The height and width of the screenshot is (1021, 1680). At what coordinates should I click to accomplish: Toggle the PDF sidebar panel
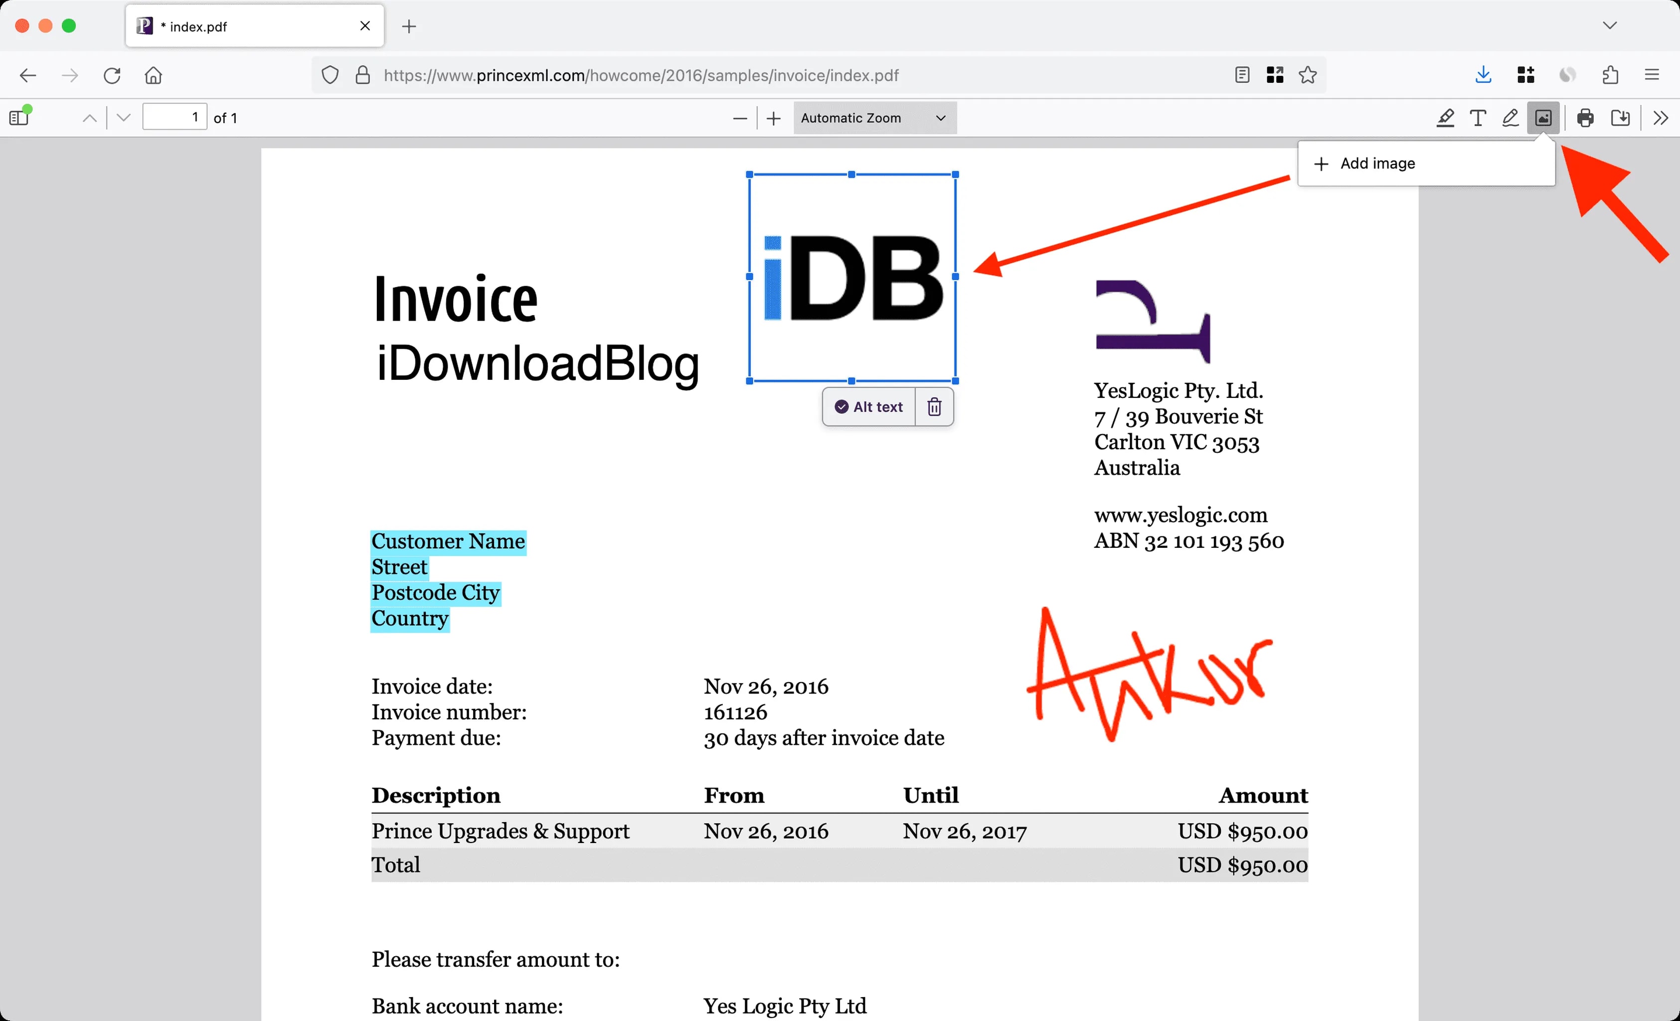18,117
